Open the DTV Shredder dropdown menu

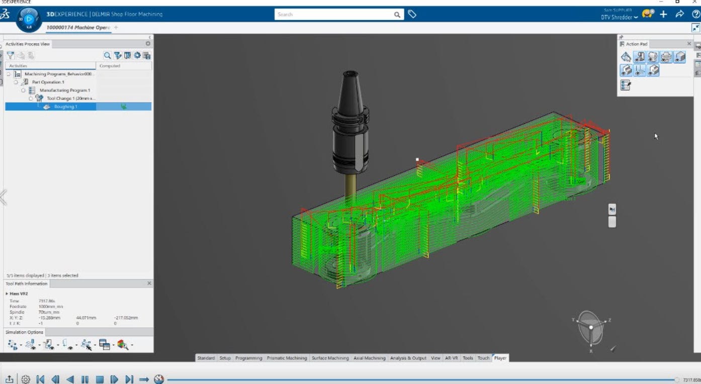point(620,17)
